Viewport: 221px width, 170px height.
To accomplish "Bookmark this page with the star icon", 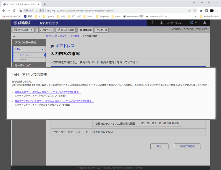I will (194, 11).
